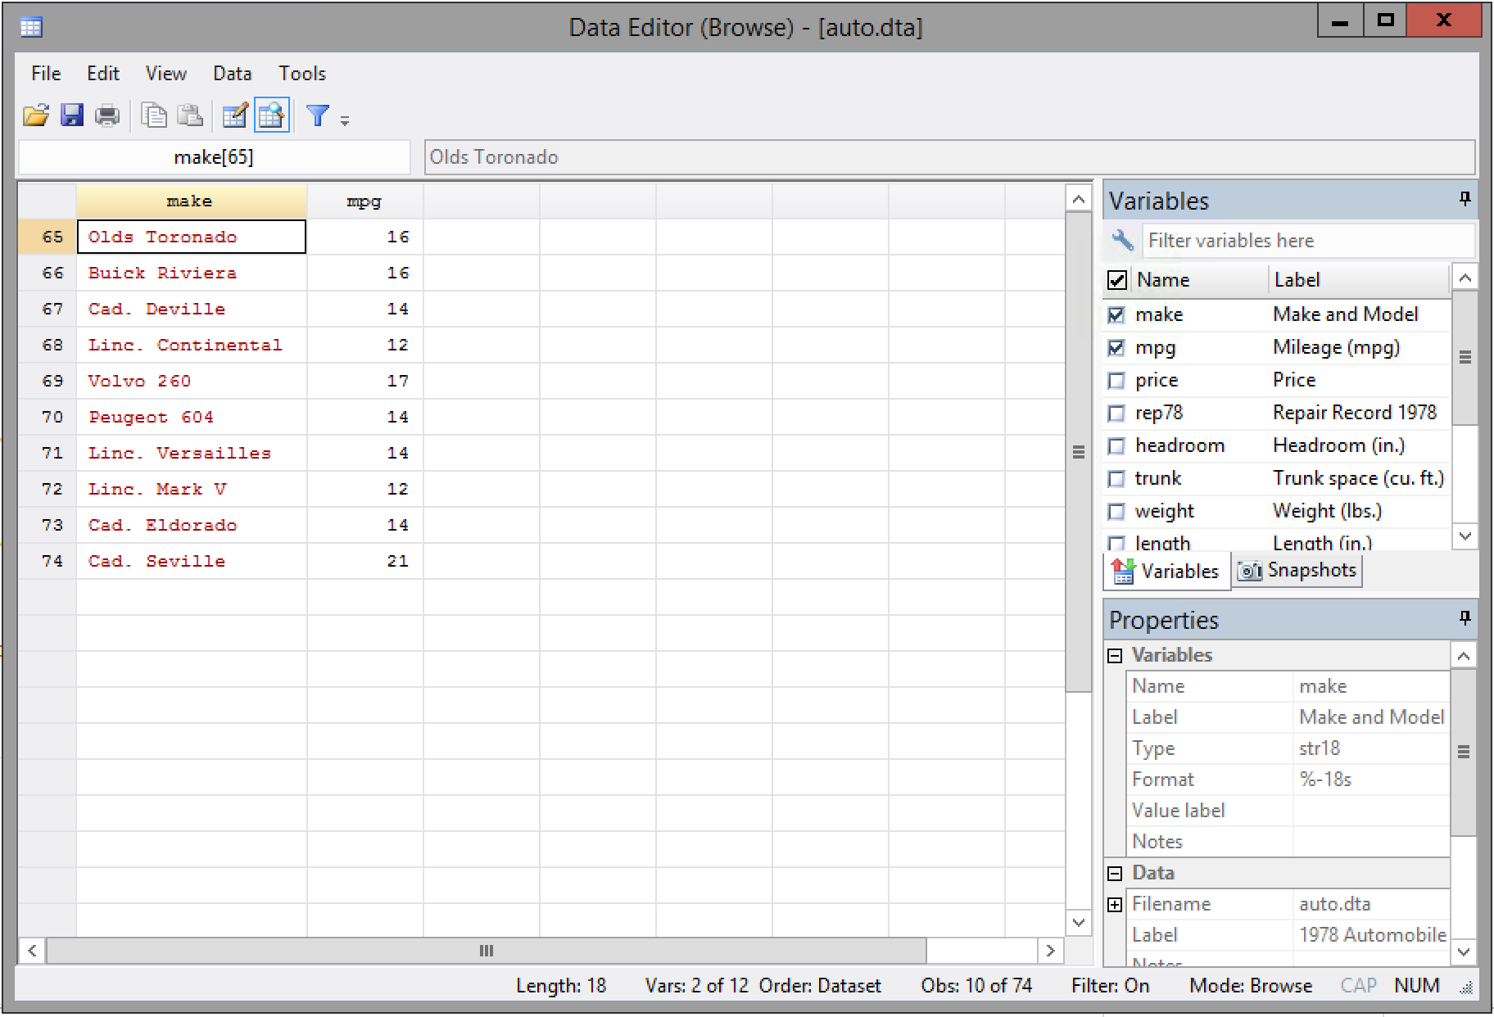Check the weight variable checkbox

click(1116, 511)
